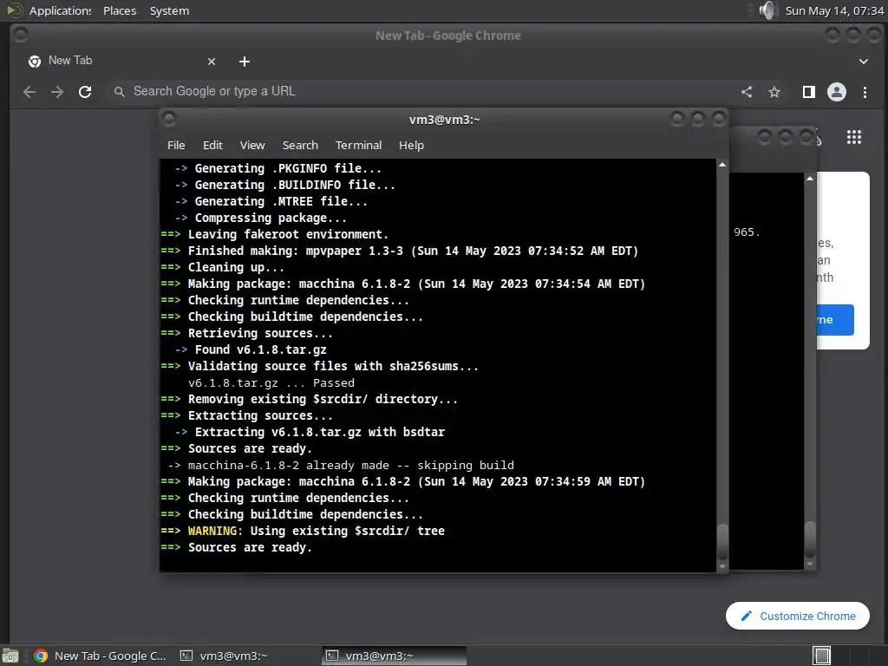Click the yellow WARNING: word in terminal
This screenshot has height=666, width=888.
[x=215, y=532]
